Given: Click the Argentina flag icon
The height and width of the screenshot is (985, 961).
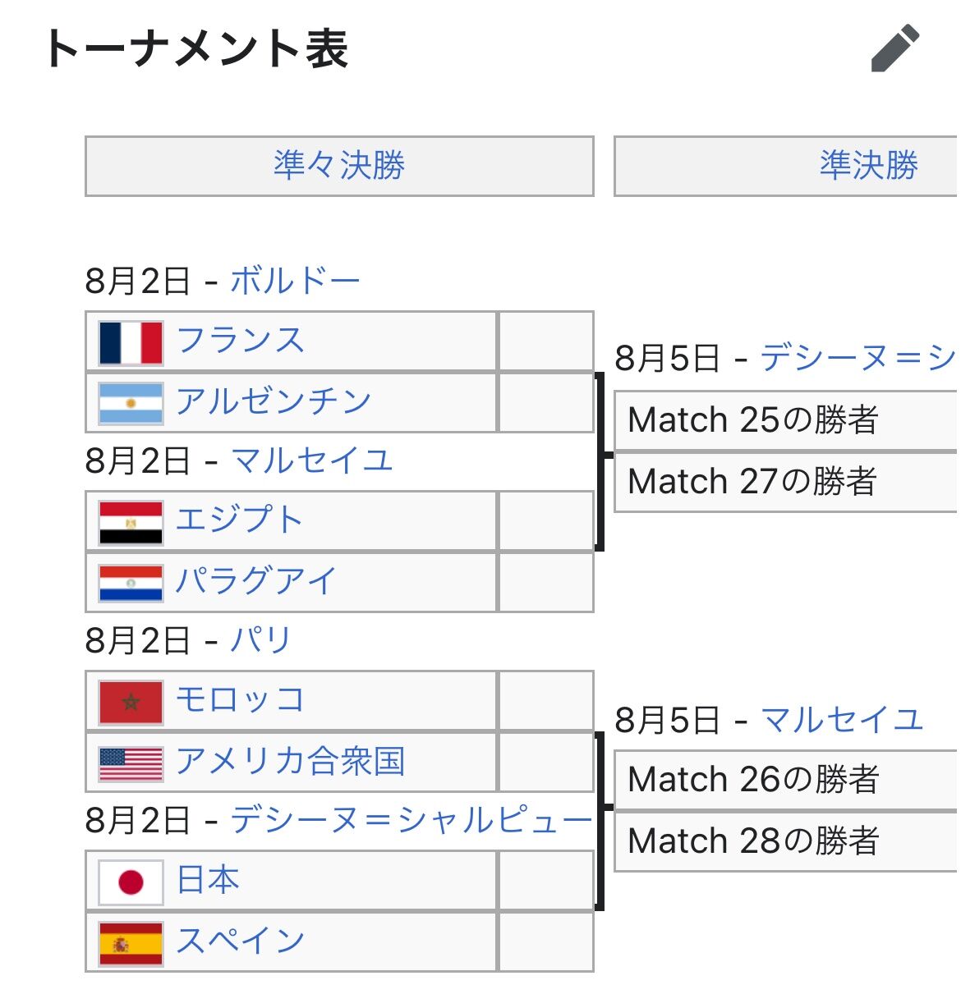Looking at the screenshot, I should [x=131, y=403].
